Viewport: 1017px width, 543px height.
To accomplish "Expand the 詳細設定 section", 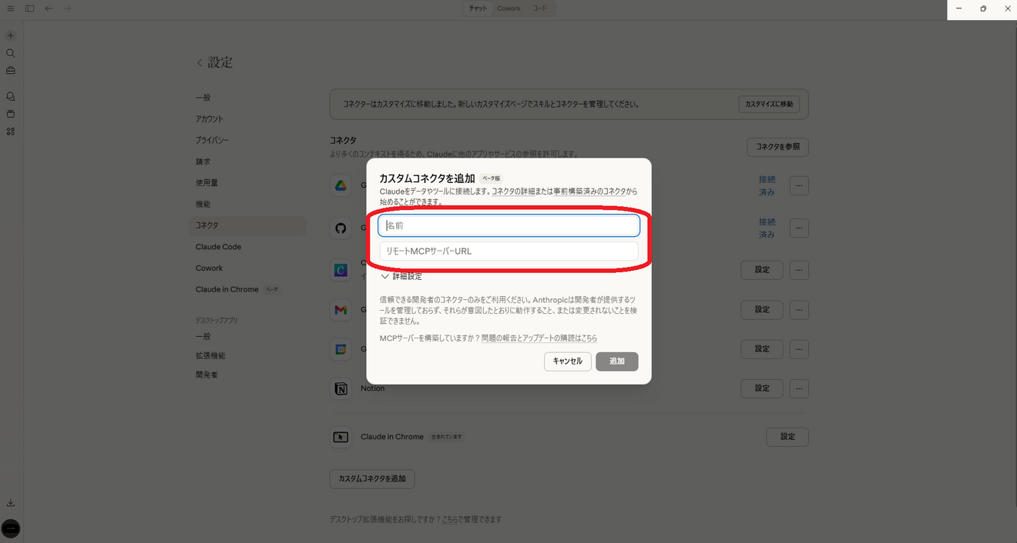I will pyautogui.click(x=401, y=277).
